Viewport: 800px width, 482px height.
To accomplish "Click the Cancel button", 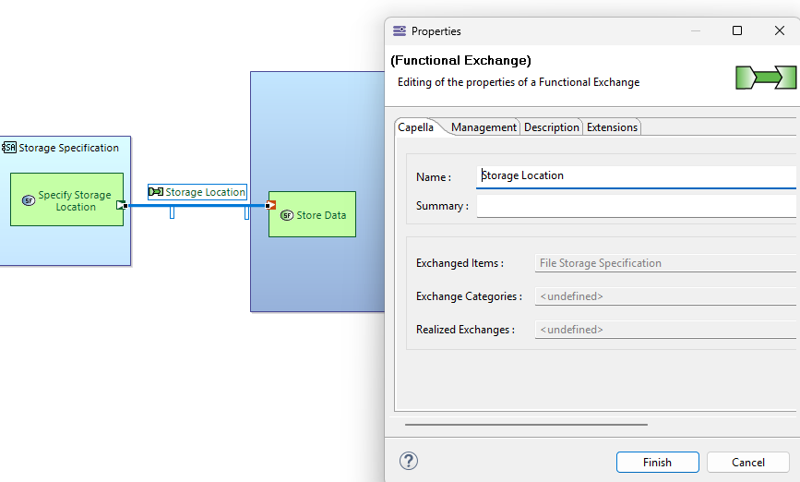I will pyautogui.click(x=748, y=462).
